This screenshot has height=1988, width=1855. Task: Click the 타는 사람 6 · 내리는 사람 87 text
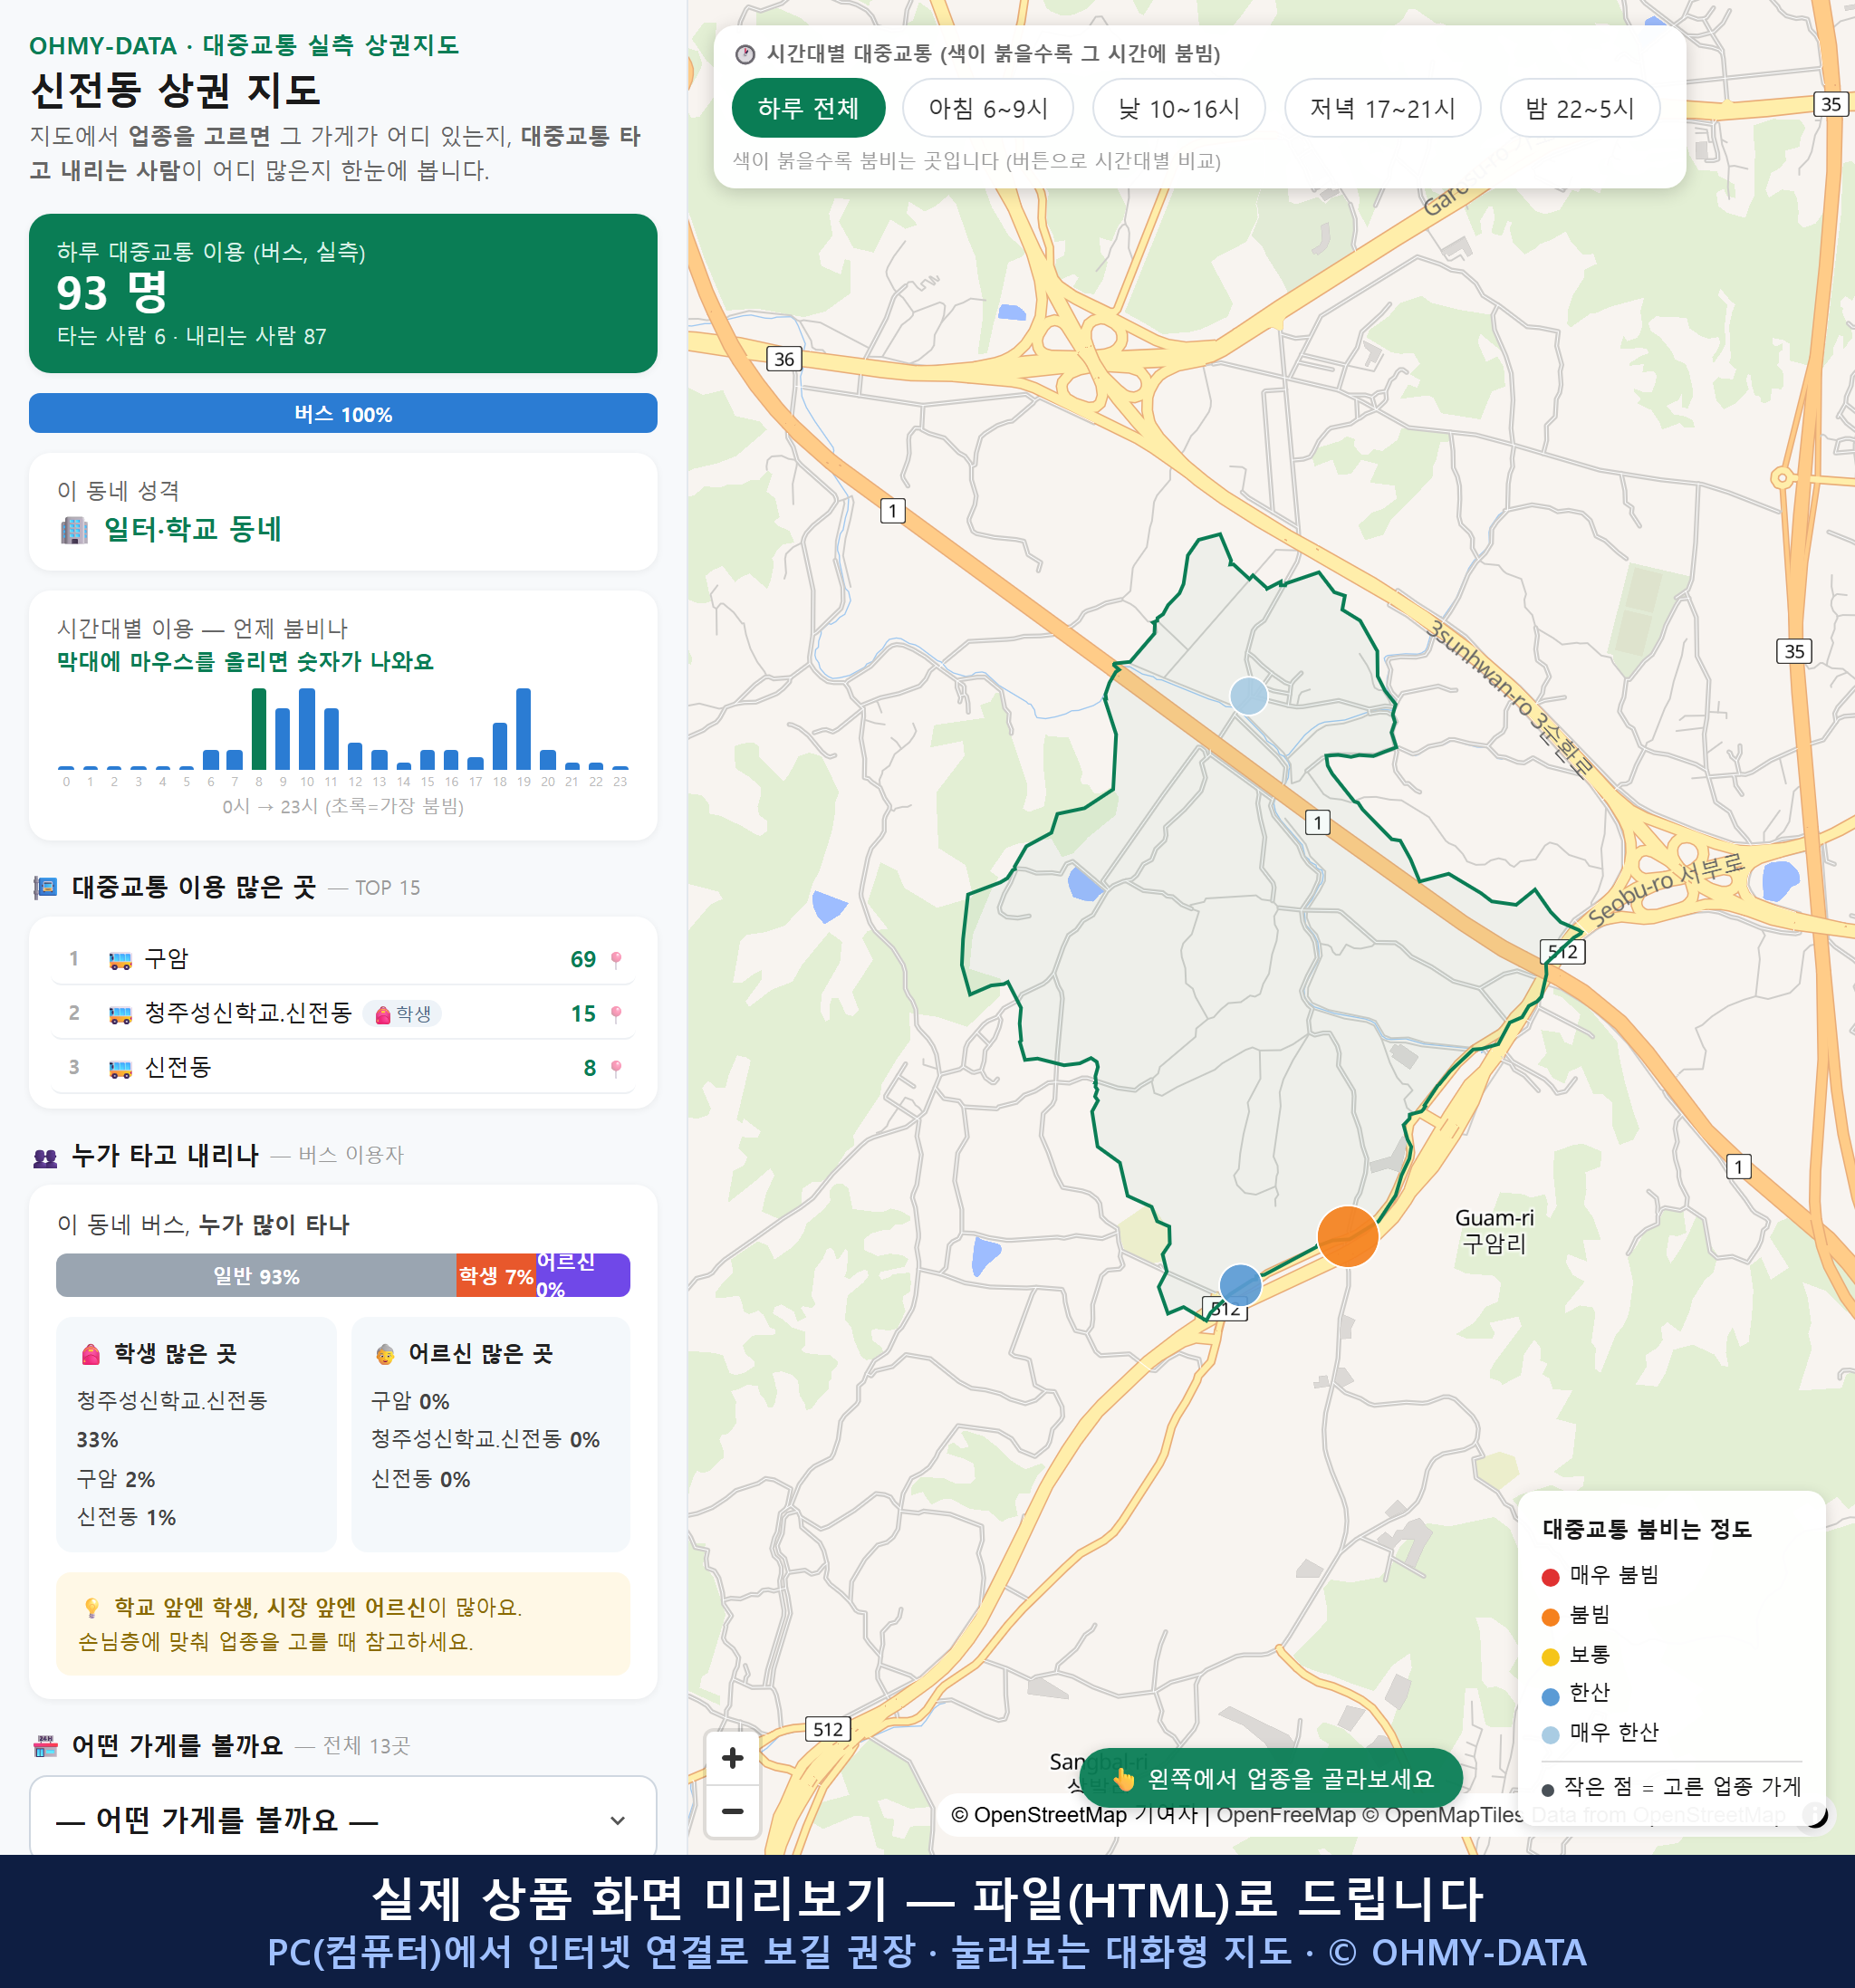pos(192,336)
